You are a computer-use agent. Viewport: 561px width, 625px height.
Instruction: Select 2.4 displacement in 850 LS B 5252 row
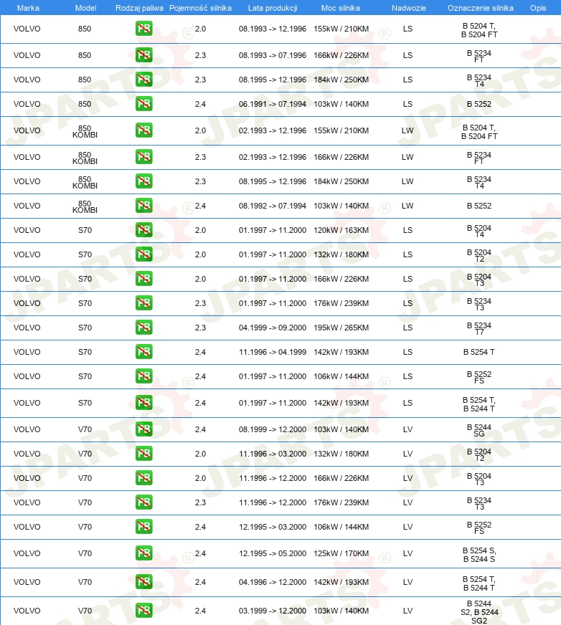point(200,104)
